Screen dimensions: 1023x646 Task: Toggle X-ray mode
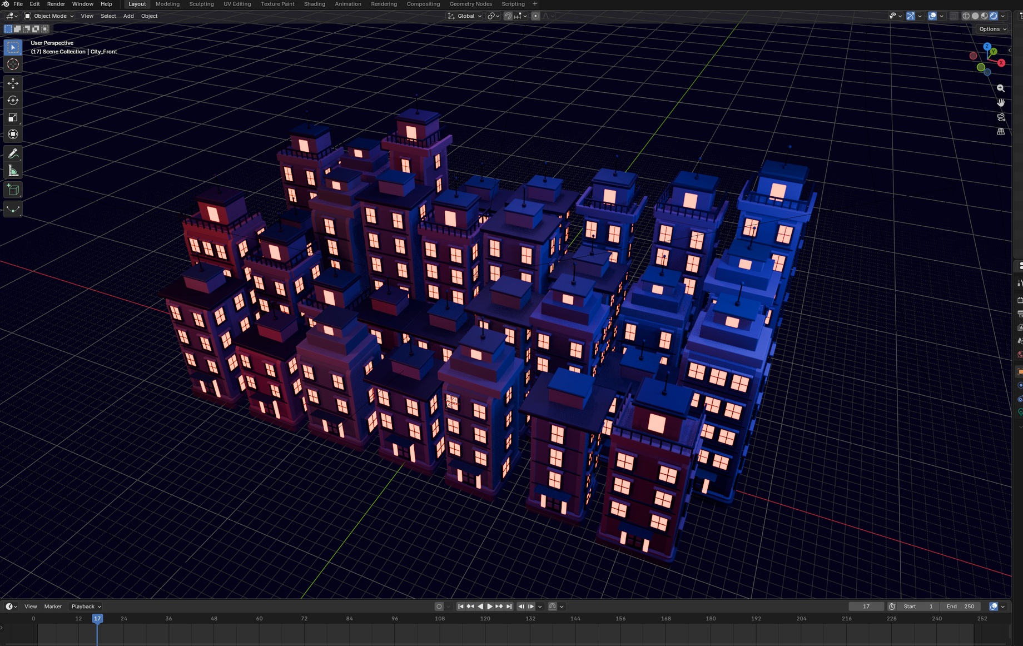(954, 16)
